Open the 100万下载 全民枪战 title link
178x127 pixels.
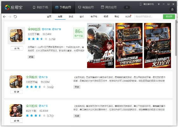pyautogui.click(x=31, y=77)
